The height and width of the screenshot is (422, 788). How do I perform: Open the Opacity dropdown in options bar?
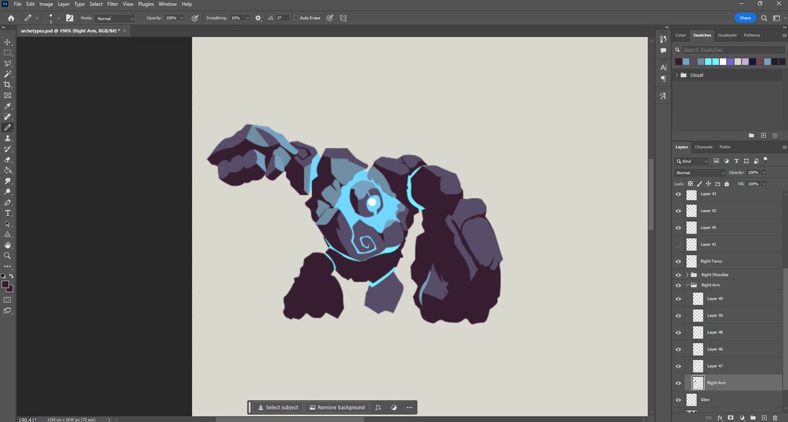tap(182, 18)
